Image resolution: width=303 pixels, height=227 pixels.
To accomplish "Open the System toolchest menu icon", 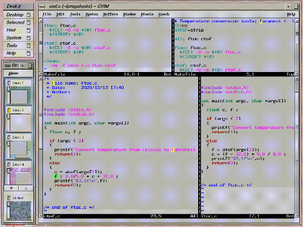I will coord(28,38).
